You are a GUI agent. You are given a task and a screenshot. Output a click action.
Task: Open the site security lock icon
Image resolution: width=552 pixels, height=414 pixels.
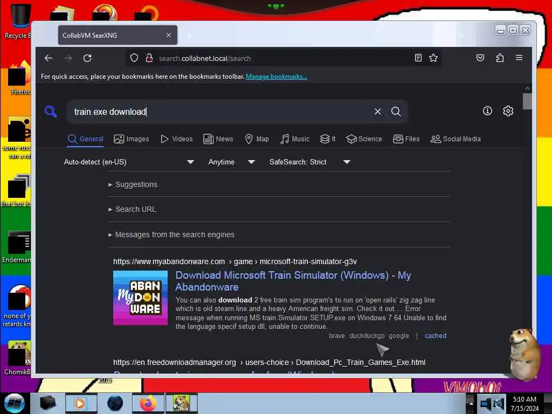pos(149,58)
